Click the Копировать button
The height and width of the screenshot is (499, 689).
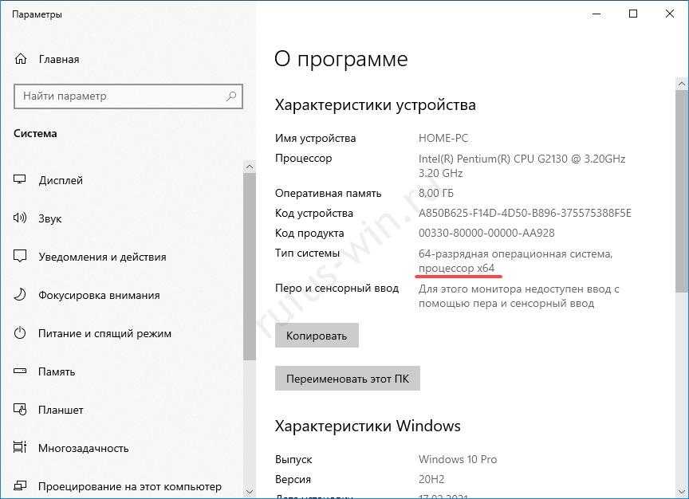tap(317, 336)
